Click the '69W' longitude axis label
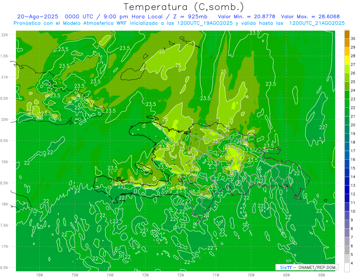The image size is (361, 279). click(x=286, y=275)
